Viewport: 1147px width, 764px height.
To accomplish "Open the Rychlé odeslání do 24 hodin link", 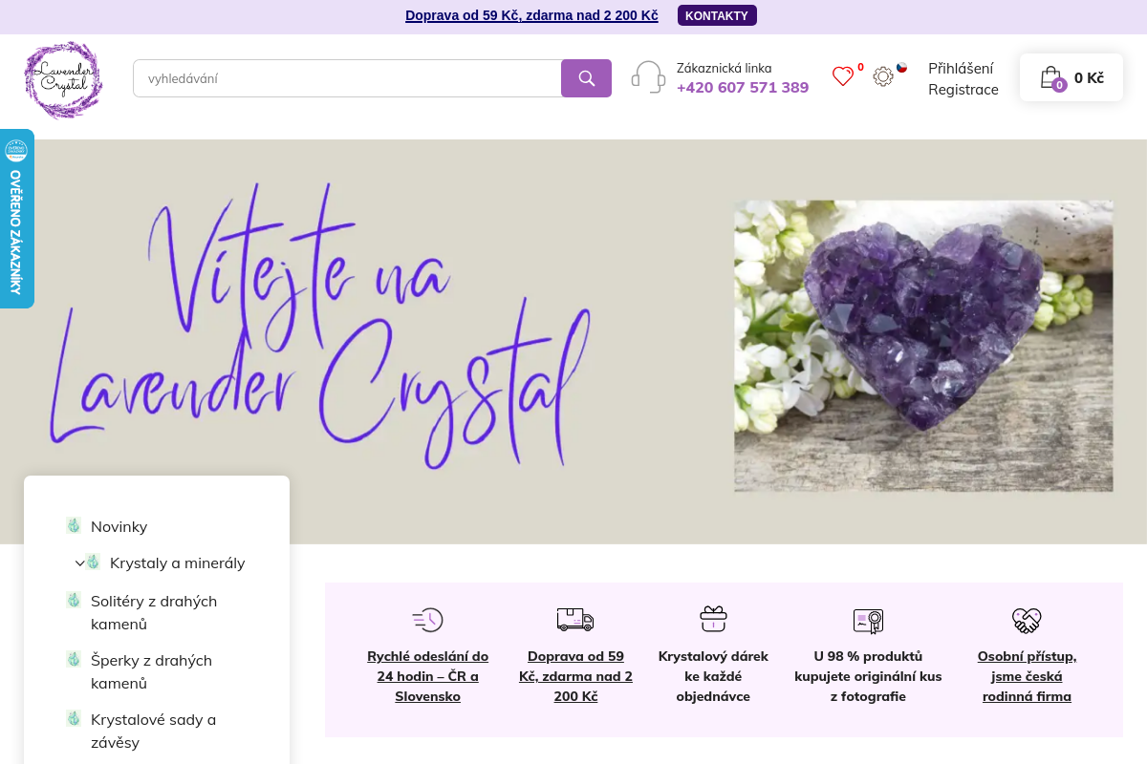I will [428, 676].
